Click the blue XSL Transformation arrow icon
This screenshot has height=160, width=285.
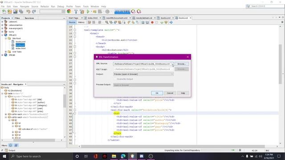click(171, 22)
